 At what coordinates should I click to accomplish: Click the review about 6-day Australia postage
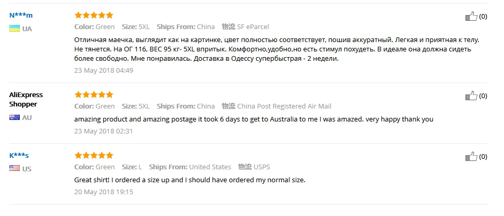[254, 119]
